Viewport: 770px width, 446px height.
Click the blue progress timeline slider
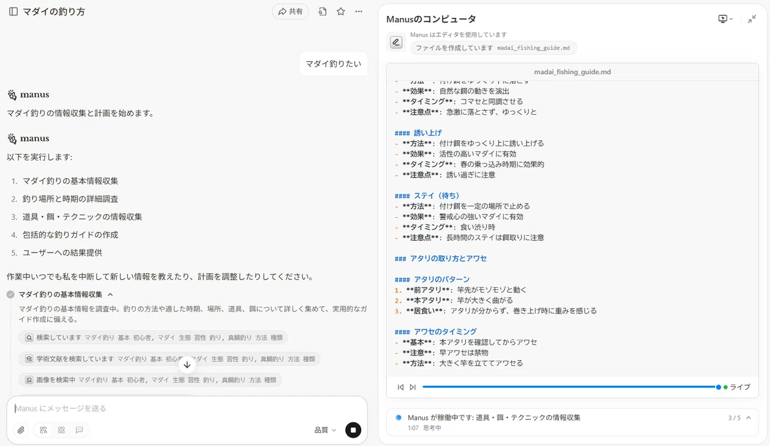570,387
